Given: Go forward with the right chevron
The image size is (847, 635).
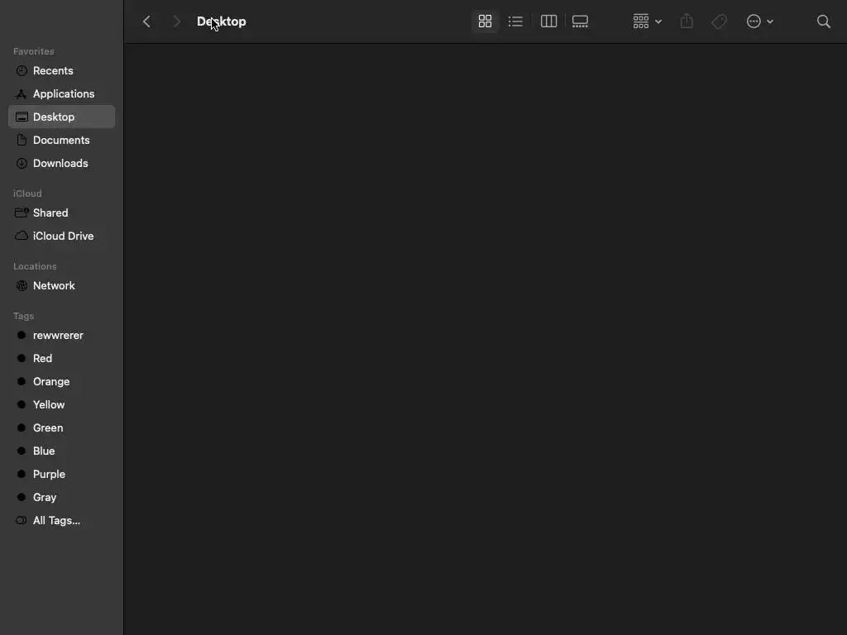Looking at the screenshot, I should pos(176,21).
